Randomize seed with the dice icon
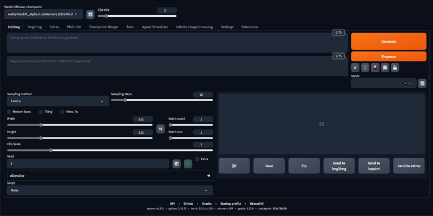433x216 pixels. pyautogui.click(x=177, y=164)
